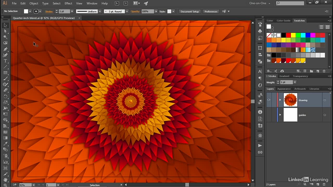Image resolution: width=333 pixels, height=187 pixels.
Task: Open Stroke panel Weight dropdown
Action: click(295, 82)
